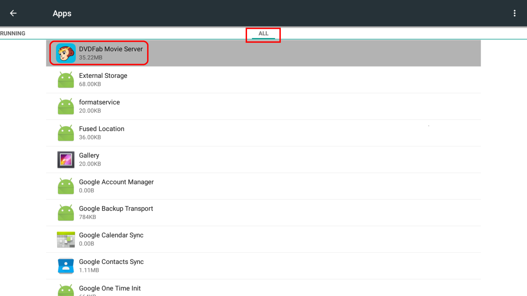This screenshot has width=527, height=296.
Task: Click the Google Contacts Sync icon
Action: coord(66,266)
